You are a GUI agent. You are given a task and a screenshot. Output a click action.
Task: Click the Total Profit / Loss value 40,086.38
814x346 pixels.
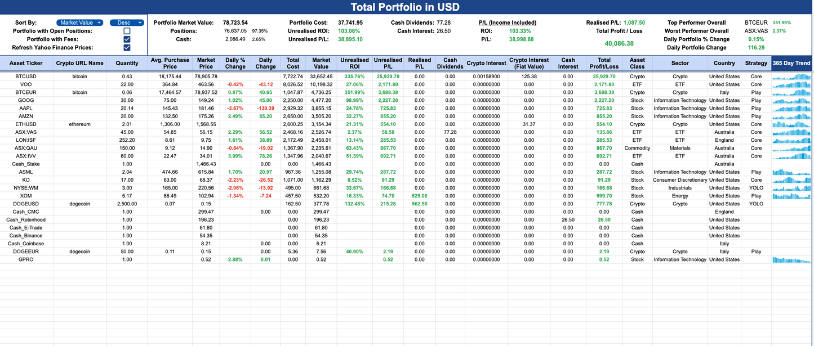coord(619,43)
